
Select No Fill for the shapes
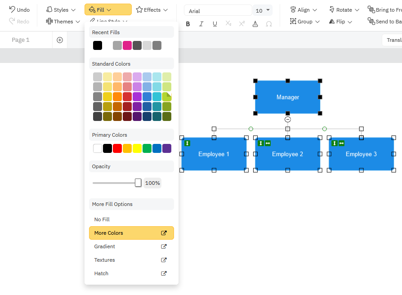pyautogui.click(x=103, y=219)
